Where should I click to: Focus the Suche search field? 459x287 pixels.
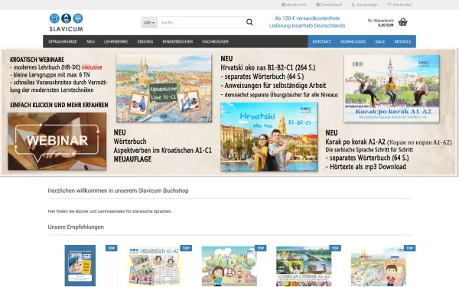click(201, 22)
